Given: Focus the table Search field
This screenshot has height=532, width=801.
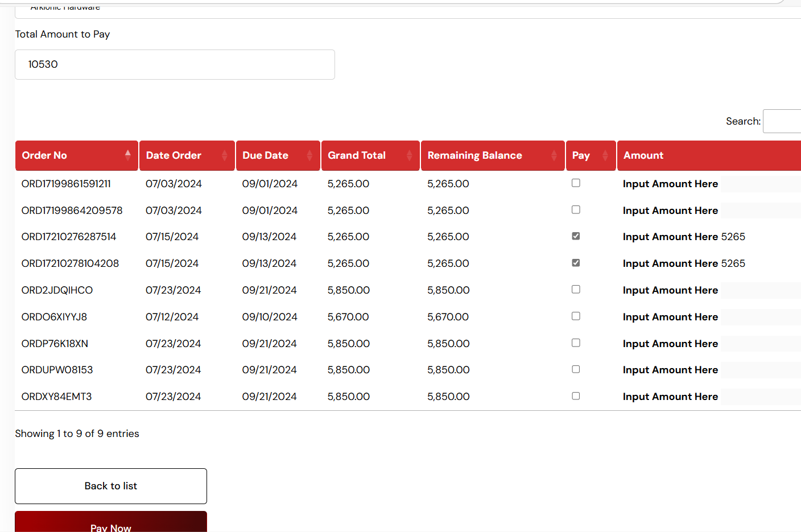Looking at the screenshot, I should [x=782, y=121].
